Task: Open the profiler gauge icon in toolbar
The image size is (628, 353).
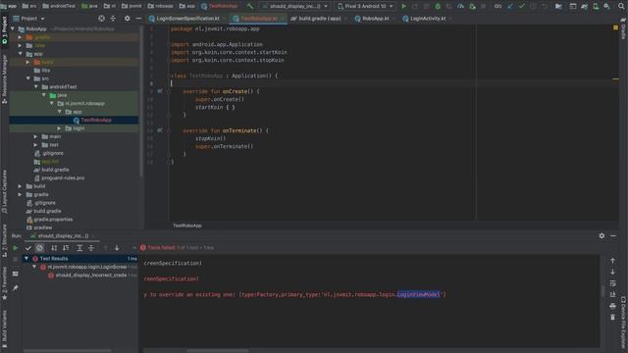Action: (x=460, y=6)
